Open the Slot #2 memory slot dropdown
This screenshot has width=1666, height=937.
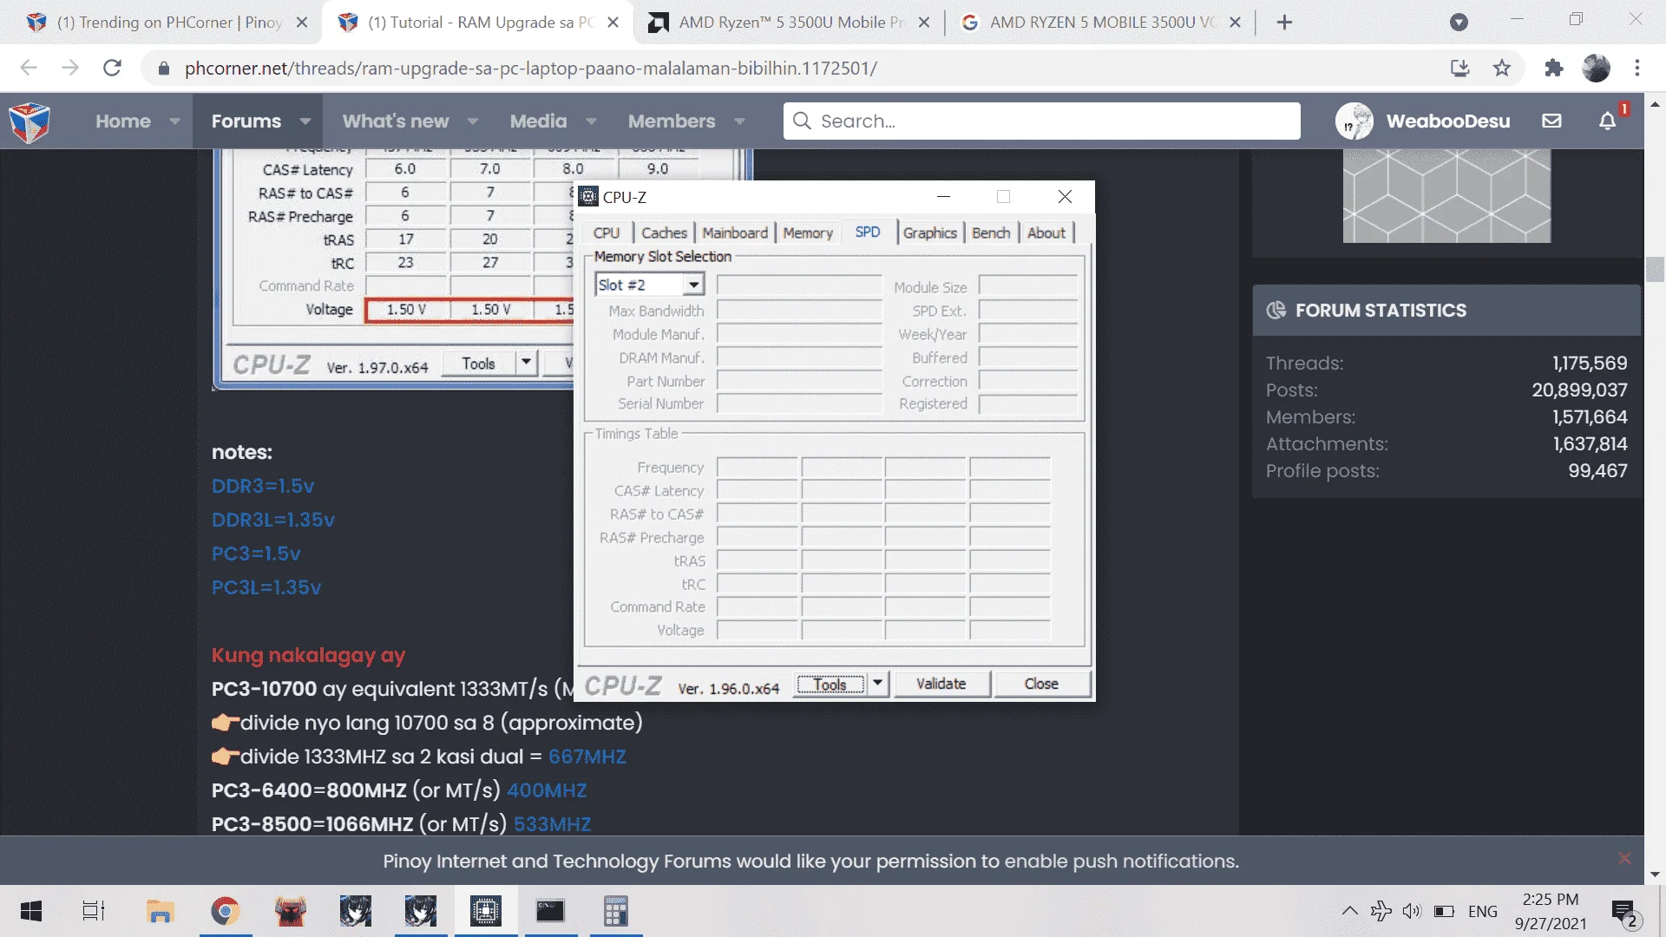(x=693, y=285)
